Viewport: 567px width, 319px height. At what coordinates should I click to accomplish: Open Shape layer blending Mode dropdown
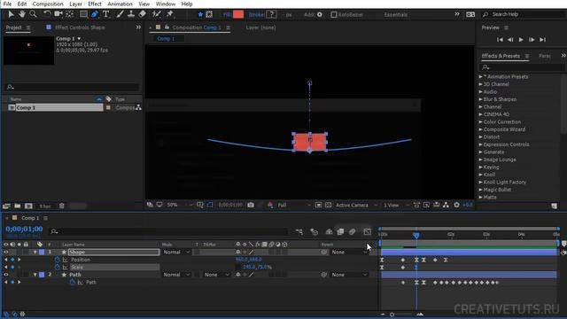pos(176,252)
